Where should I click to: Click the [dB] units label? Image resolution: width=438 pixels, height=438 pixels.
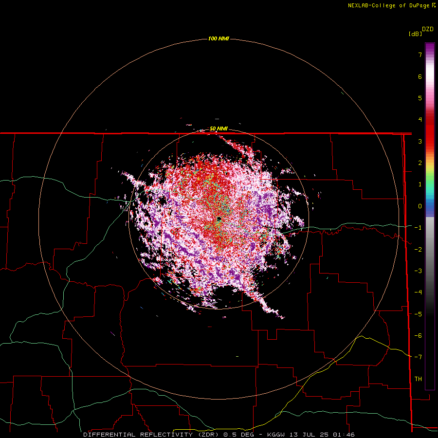415,34
